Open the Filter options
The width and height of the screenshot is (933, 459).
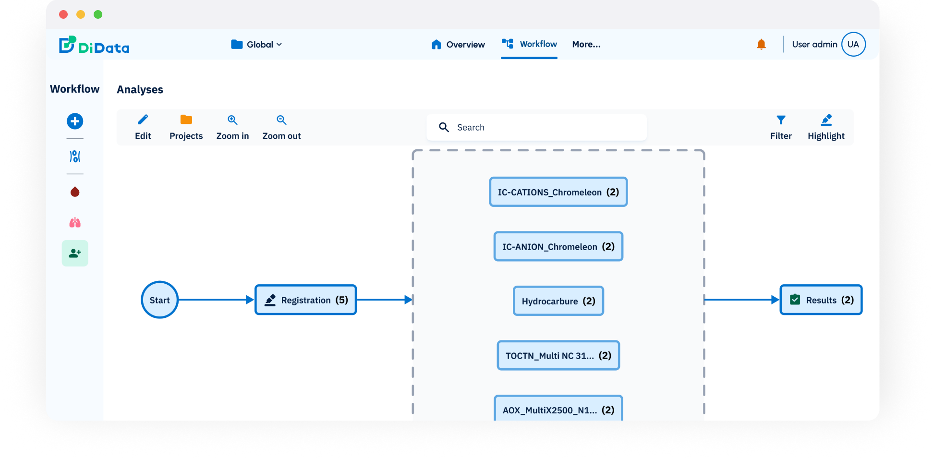(781, 127)
